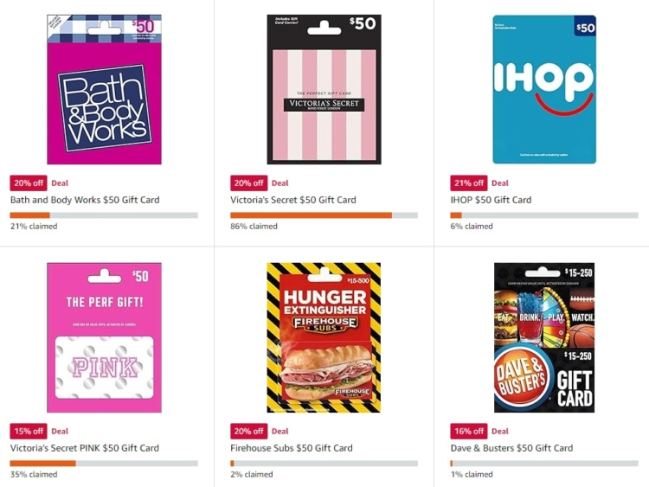The width and height of the screenshot is (649, 487).
Task: Click the 16% off badge on Dave & Busters
Action: [469, 431]
